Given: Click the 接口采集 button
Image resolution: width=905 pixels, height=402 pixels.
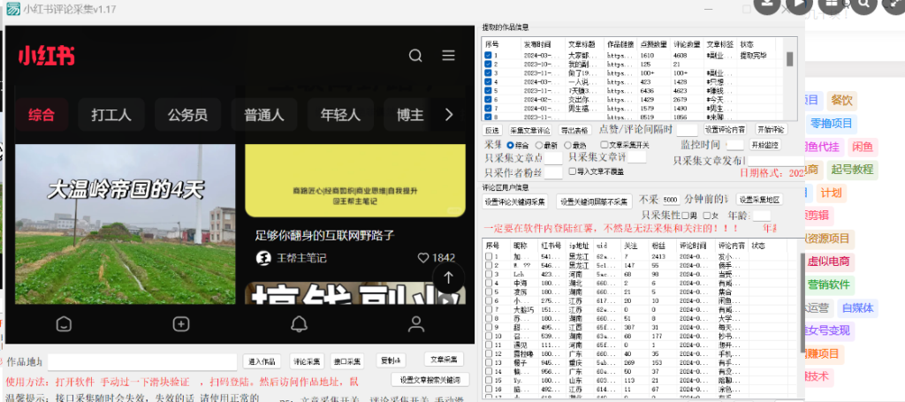Looking at the screenshot, I should 347,361.
